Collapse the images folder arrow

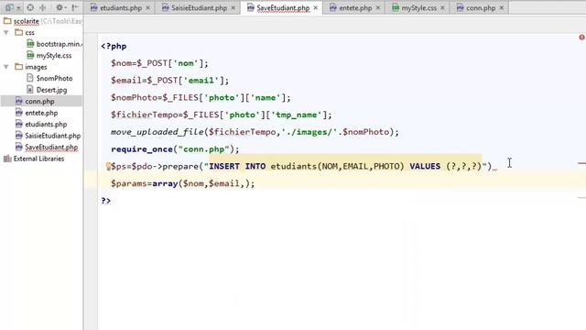tap(6, 67)
